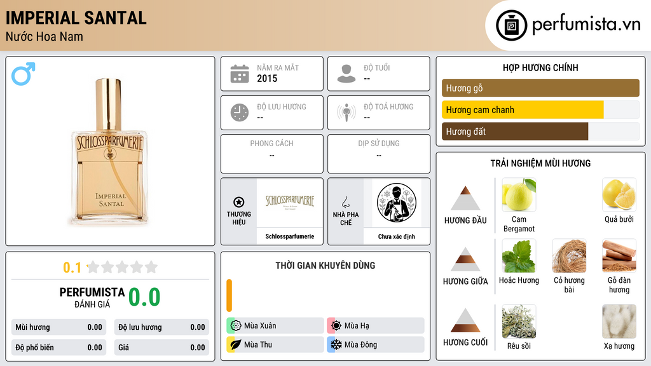
Task: Click the Mùa Xuân flower icon
Action: click(236, 326)
